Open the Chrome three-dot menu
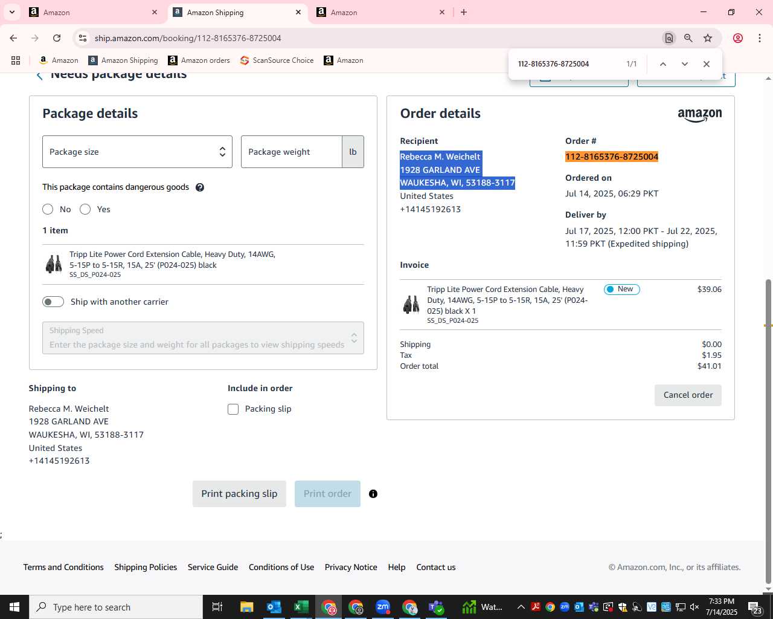 [x=760, y=38]
